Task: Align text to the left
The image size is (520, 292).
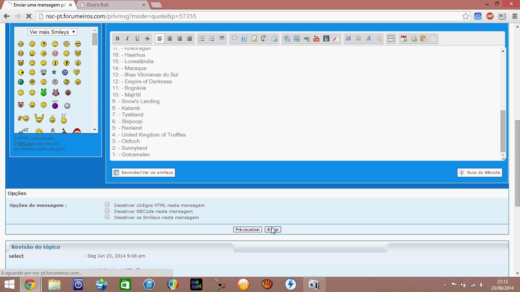Action: click(x=160, y=39)
